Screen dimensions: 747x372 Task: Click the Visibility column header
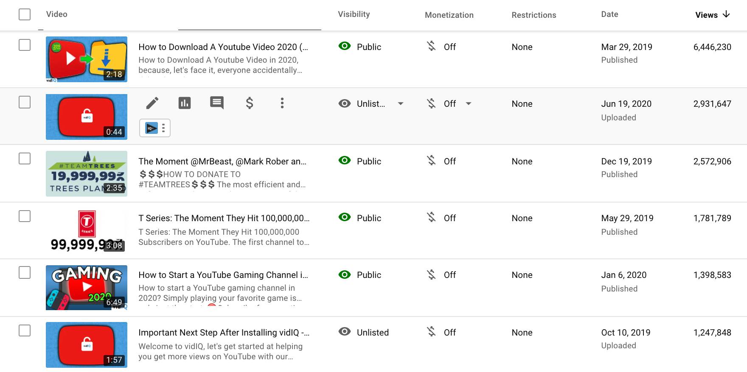point(354,14)
